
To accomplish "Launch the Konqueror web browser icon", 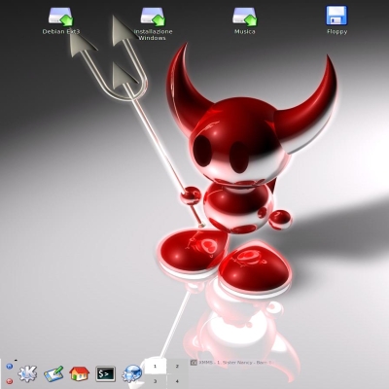I will click(132, 373).
